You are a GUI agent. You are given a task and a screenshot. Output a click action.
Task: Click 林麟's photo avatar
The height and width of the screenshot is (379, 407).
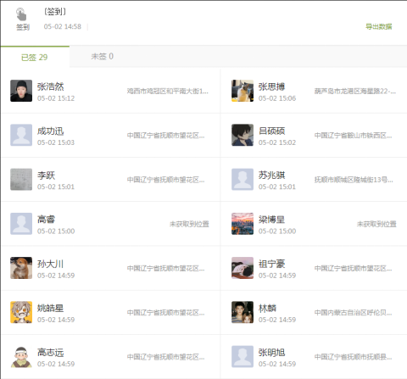click(x=243, y=312)
